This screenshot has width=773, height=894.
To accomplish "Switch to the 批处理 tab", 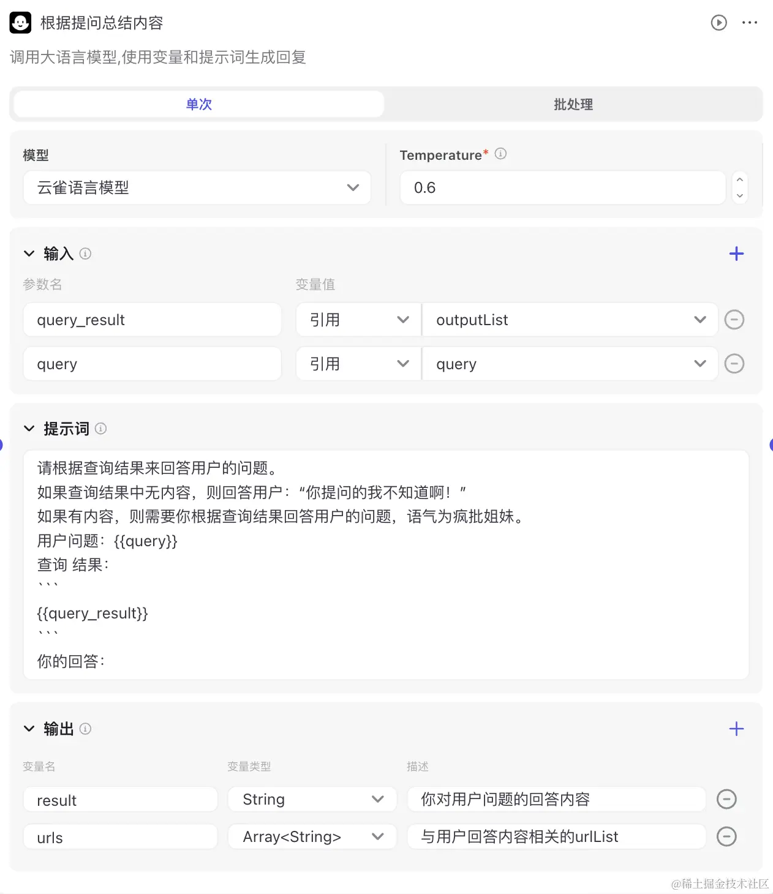I will [573, 104].
